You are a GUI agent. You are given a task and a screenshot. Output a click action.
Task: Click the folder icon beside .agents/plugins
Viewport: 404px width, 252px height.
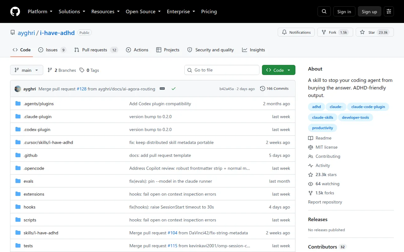18,104
